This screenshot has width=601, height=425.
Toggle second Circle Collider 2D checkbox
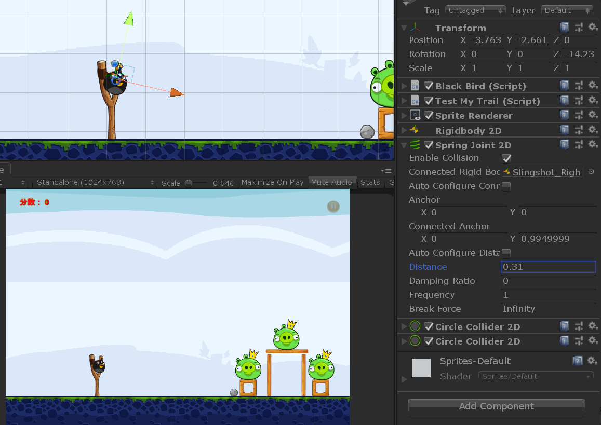pos(429,341)
